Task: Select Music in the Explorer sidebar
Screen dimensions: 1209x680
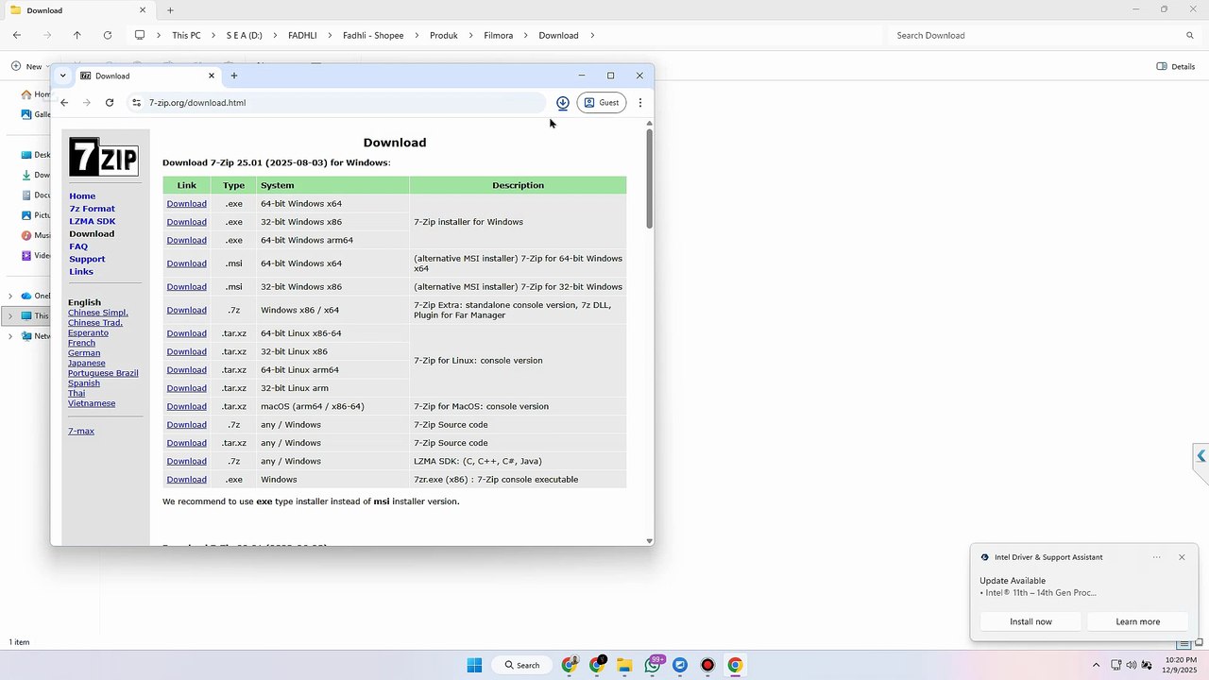Action: click(x=35, y=235)
